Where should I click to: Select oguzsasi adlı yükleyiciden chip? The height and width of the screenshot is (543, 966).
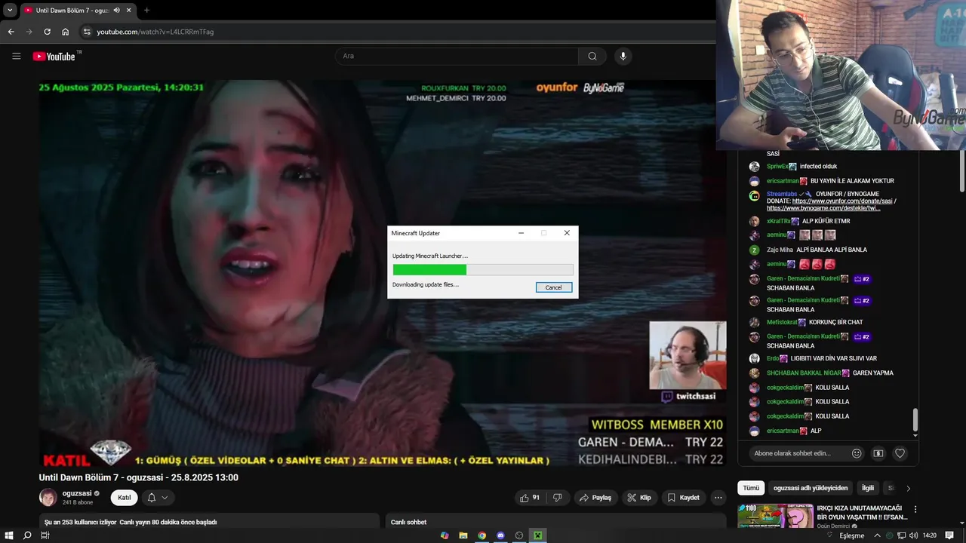tap(811, 488)
